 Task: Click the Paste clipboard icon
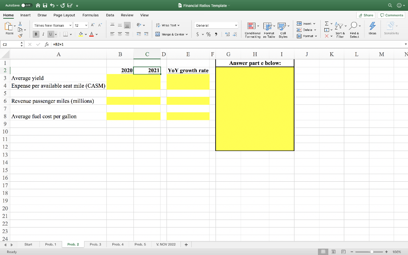coord(8,26)
